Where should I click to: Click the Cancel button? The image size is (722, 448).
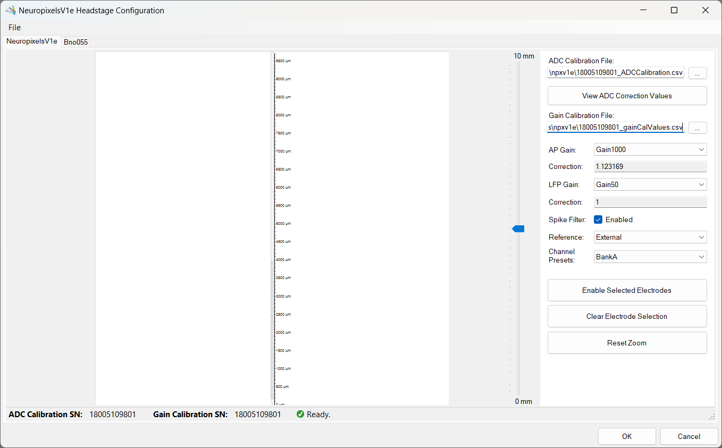[x=689, y=436]
